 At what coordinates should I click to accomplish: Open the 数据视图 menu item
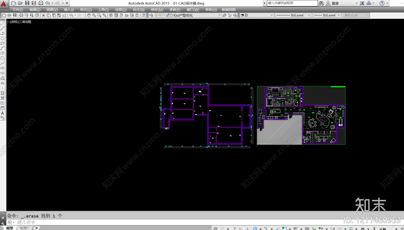[229, 10]
